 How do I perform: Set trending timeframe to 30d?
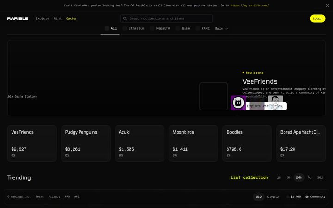pos(320,177)
